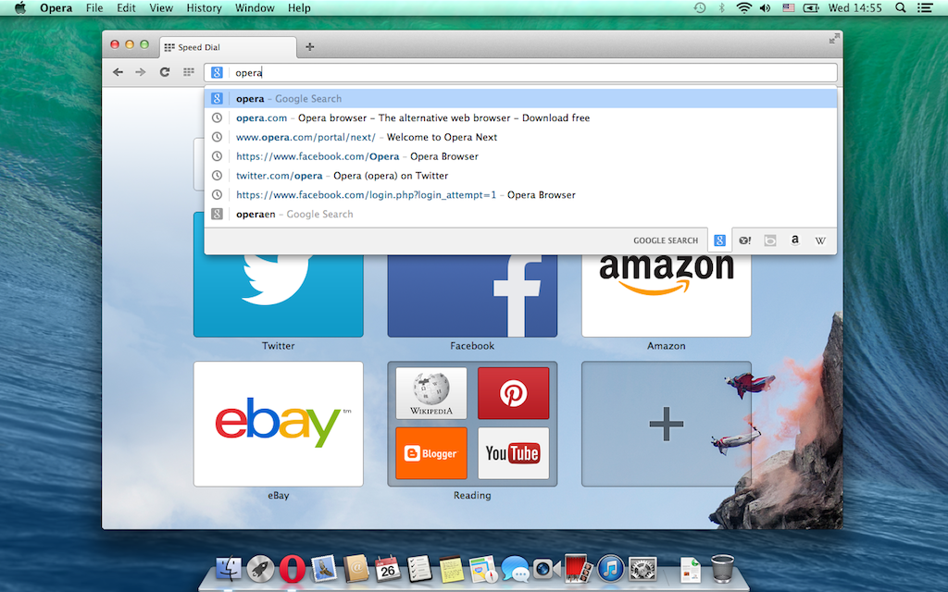The width and height of the screenshot is (948, 592).
Task: Switch to the Speed Dial tab
Action: pyautogui.click(x=227, y=47)
